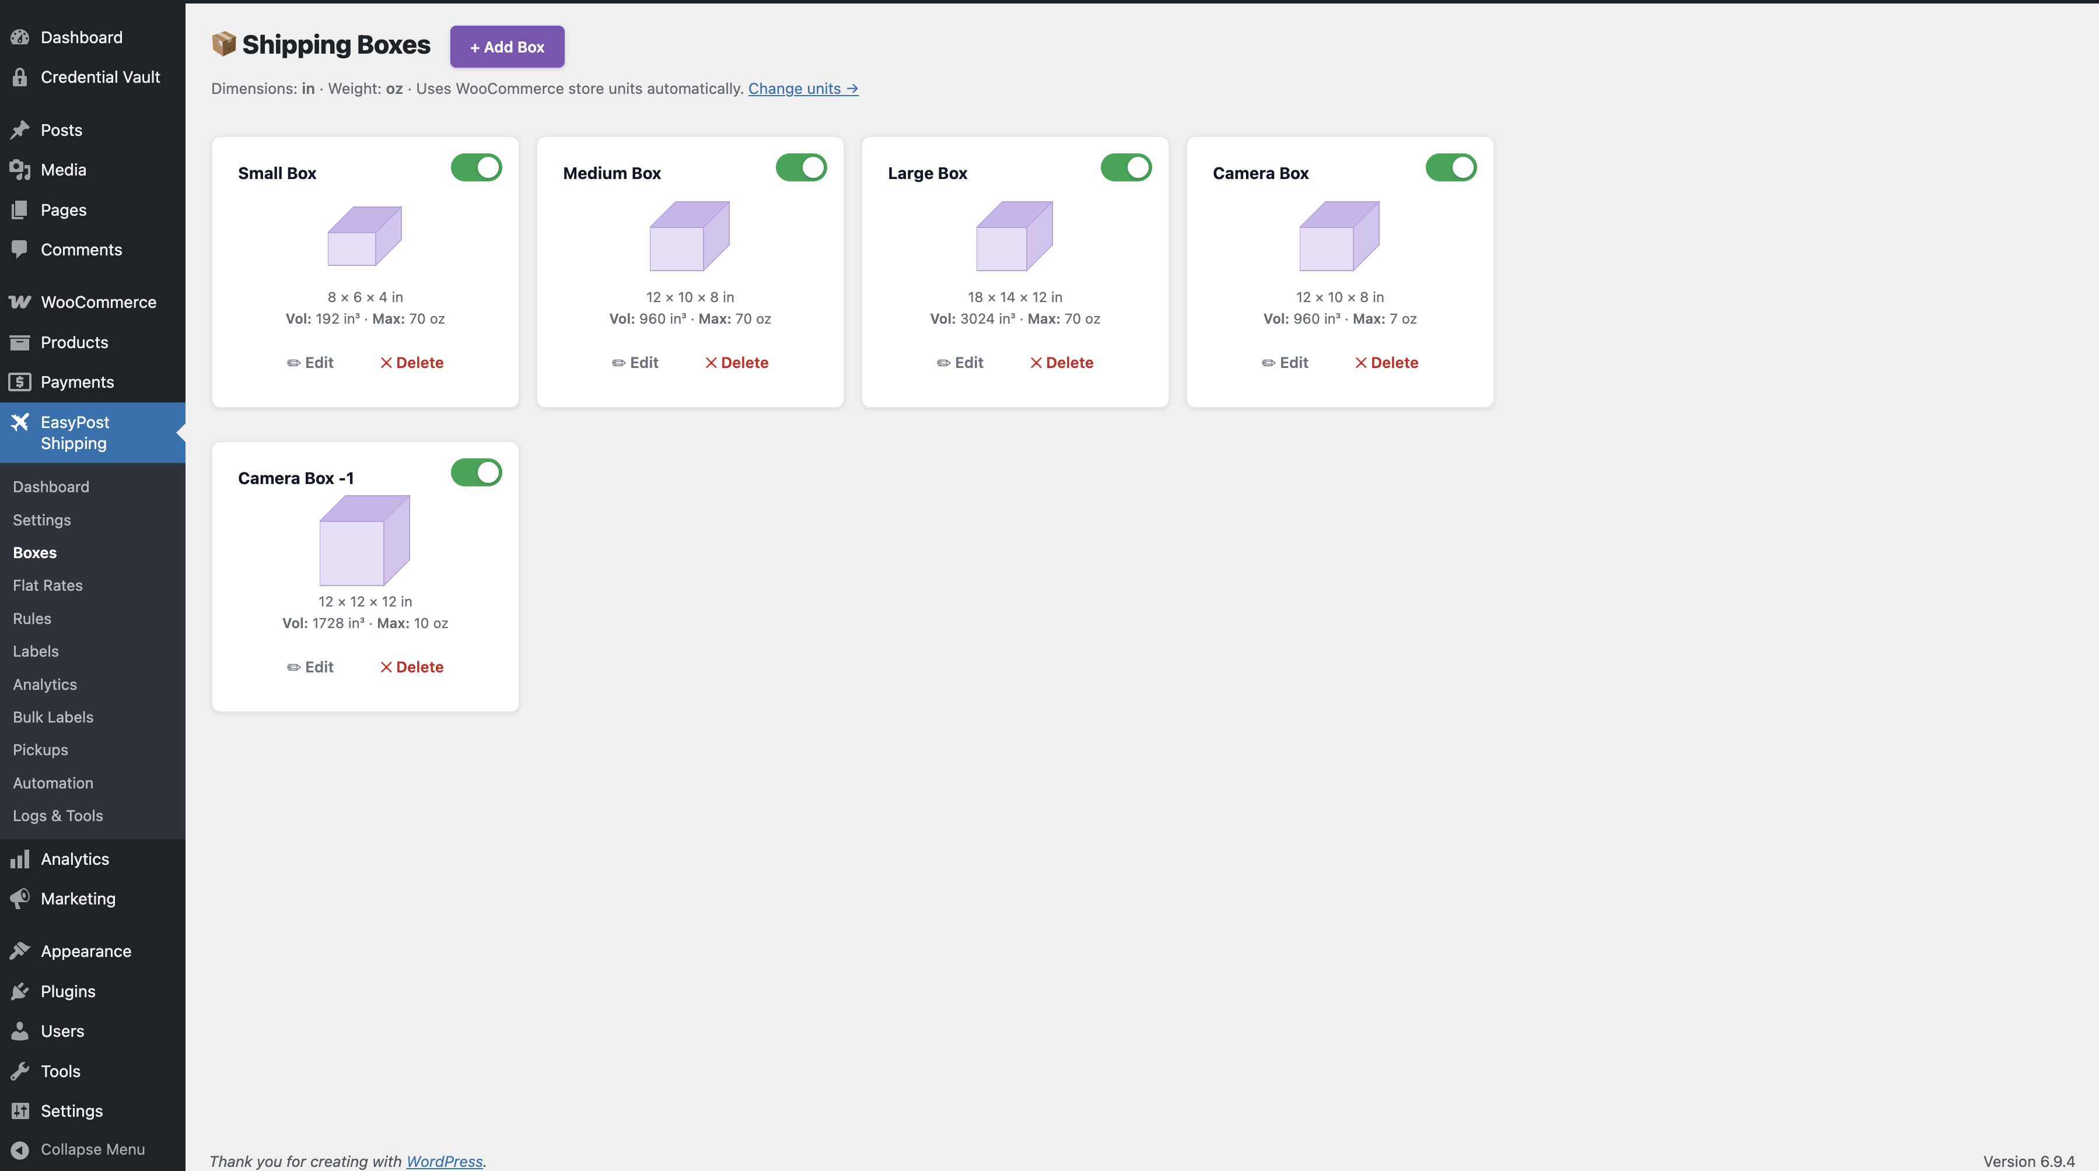Follow the Change units link
The image size is (2099, 1171).
[803, 89]
